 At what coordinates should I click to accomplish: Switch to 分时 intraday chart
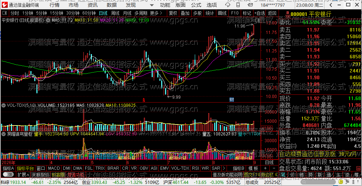click(15, 13)
